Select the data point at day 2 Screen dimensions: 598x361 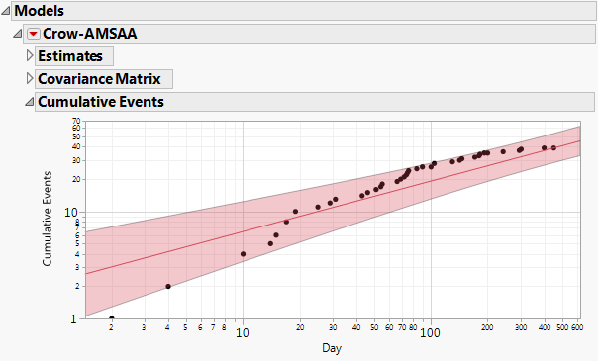[x=111, y=317]
